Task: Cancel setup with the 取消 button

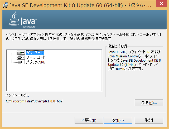Action: [x=149, y=120]
